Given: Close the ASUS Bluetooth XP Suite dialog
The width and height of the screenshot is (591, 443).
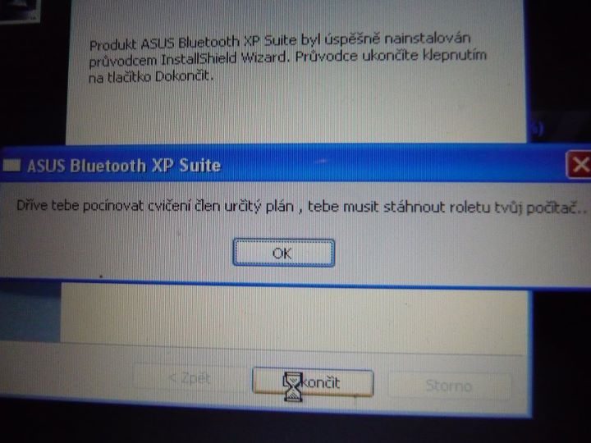Looking at the screenshot, I should [579, 165].
